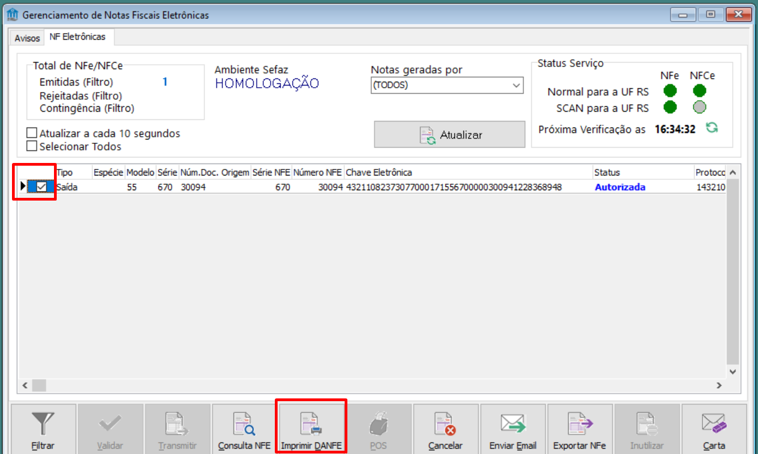Click the horizontal scroll left arrow
This screenshot has width=758, height=454.
point(25,385)
